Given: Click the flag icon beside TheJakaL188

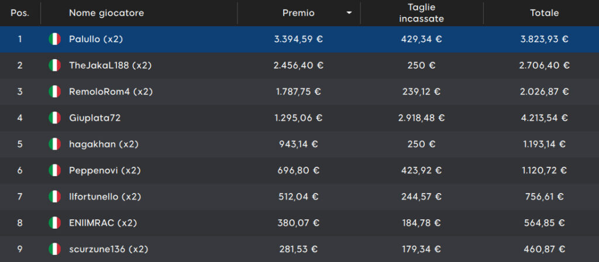Looking at the screenshot, I should point(54,65).
